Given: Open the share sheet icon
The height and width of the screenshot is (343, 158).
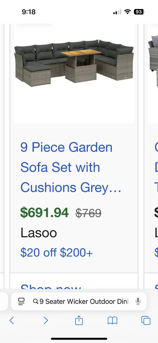Looking at the screenshot, I should point(79,320).
